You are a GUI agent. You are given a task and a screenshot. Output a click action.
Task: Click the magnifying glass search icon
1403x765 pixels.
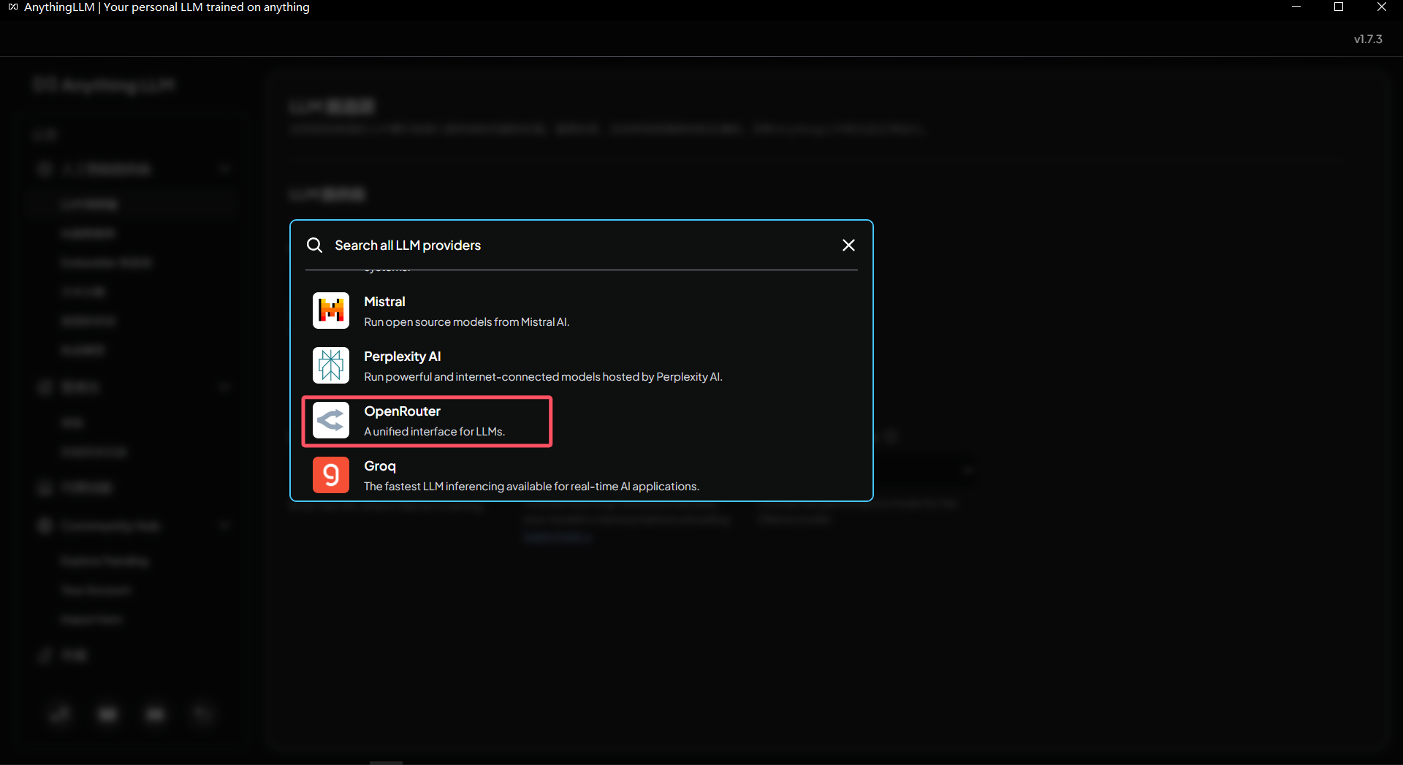pos(314,246)
